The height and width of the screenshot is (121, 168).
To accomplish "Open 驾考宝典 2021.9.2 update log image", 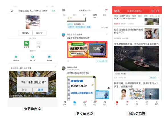I will pyautogui.click(x=81, y=88).
